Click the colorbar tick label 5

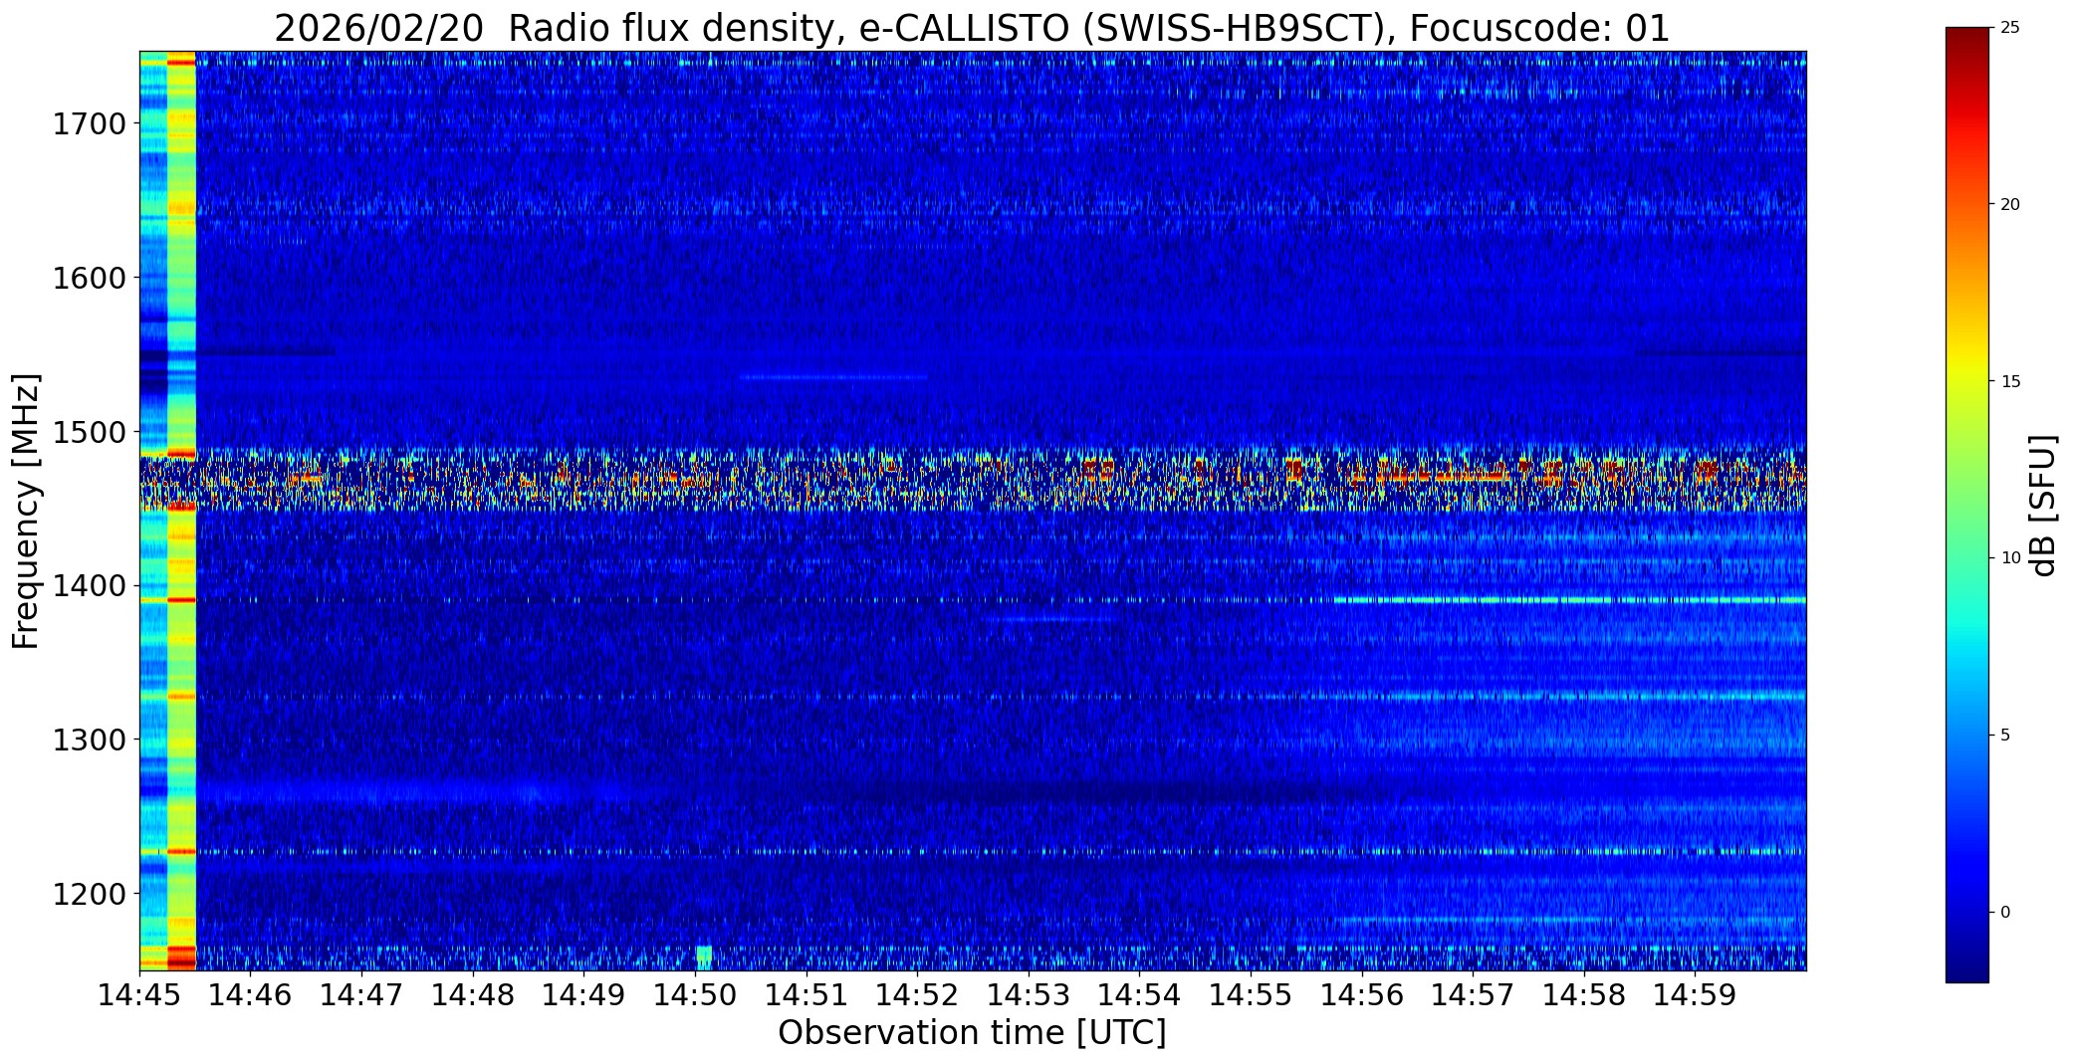pyautogui.click(x=2005, y=736)
